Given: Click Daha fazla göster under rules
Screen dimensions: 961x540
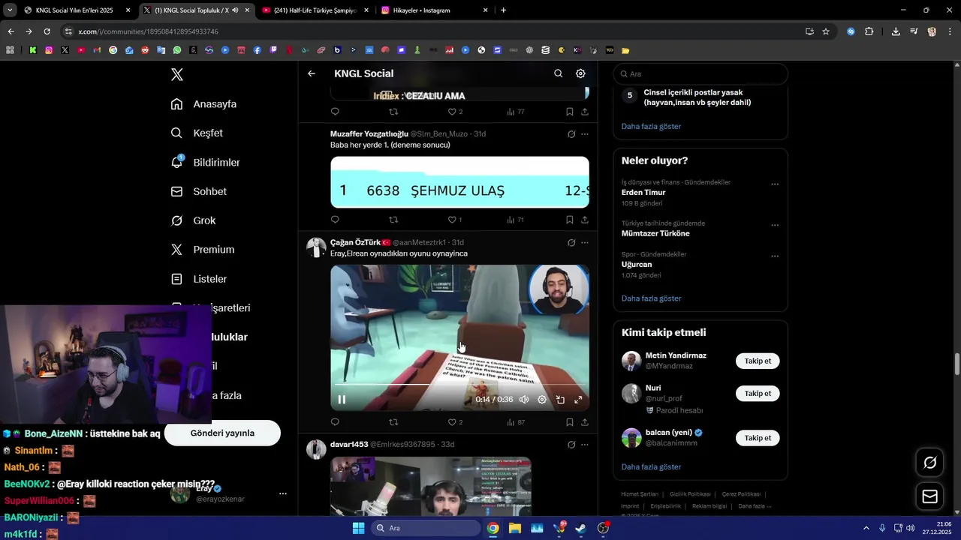Looking at the screenshot, I should coord(651,126).
